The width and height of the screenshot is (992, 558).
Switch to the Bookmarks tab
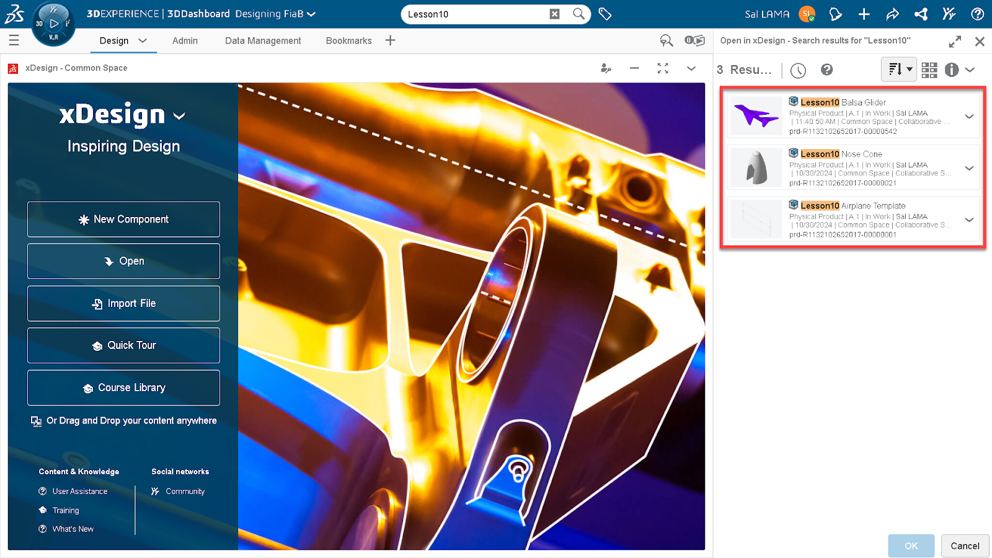348,41
